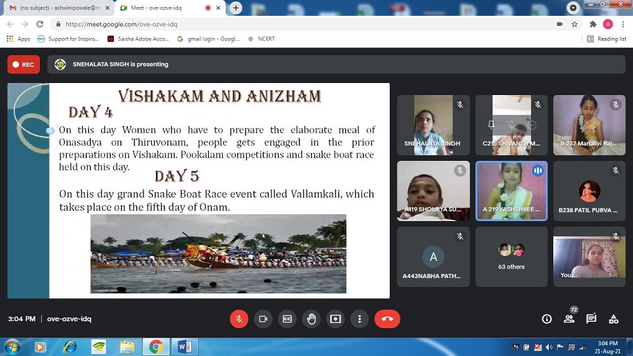The image size is (633, 356).
Task: Pin the C215 SHIVANSH participant tile
Action: click(x=491, y=125)
